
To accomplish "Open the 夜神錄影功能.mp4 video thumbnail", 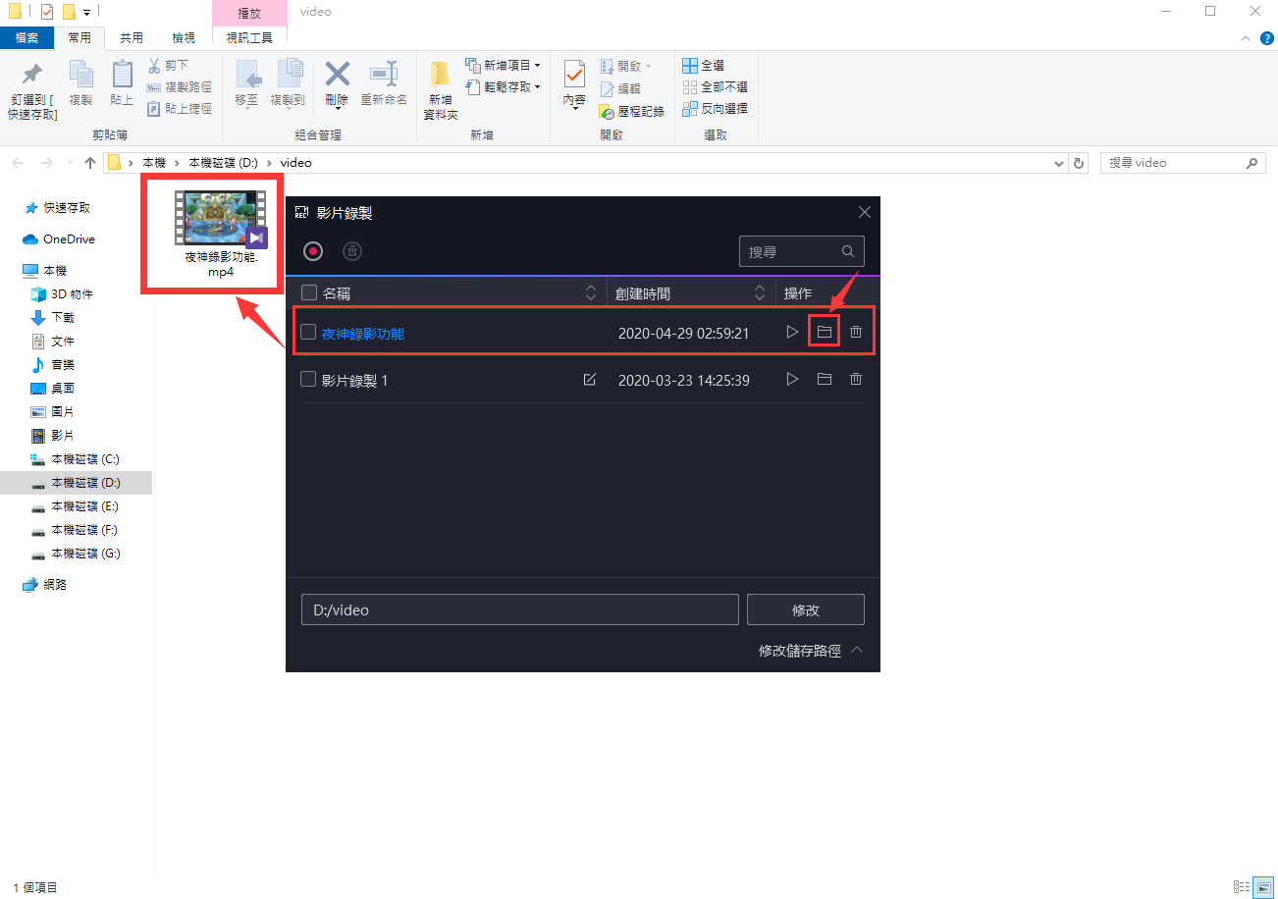I will point(221,218).
